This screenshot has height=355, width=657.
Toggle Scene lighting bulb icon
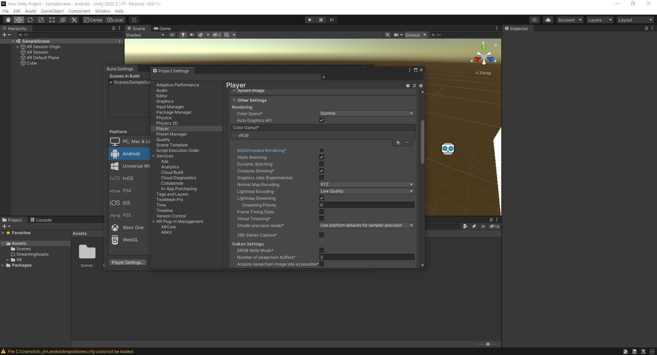point(183,35)
